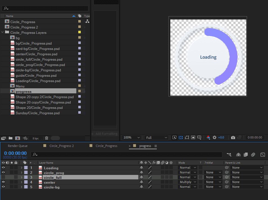The height and width of the screenshot is (200, 268).
Task: Toggle shy switch on Loading layer
Action: pos(141,168)
